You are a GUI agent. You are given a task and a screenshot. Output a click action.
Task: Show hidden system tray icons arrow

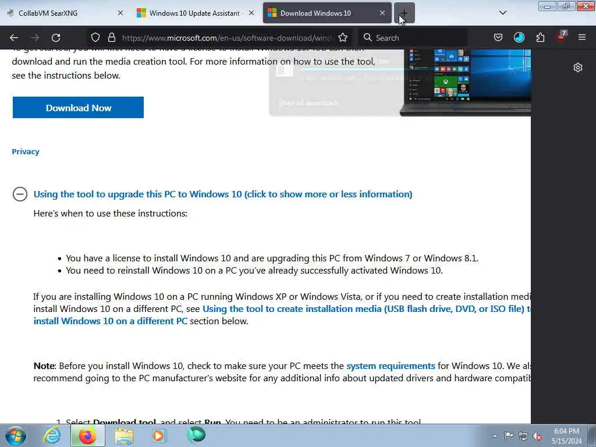(495, 436)
